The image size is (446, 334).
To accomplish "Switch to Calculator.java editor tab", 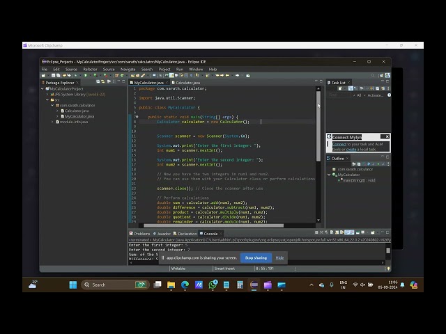I will click(187, 83).
